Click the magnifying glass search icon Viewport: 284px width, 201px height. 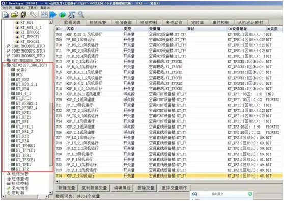pos(81,14)
